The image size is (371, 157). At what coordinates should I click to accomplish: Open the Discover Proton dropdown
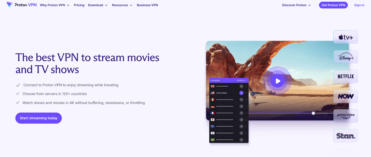click(296, 5)
